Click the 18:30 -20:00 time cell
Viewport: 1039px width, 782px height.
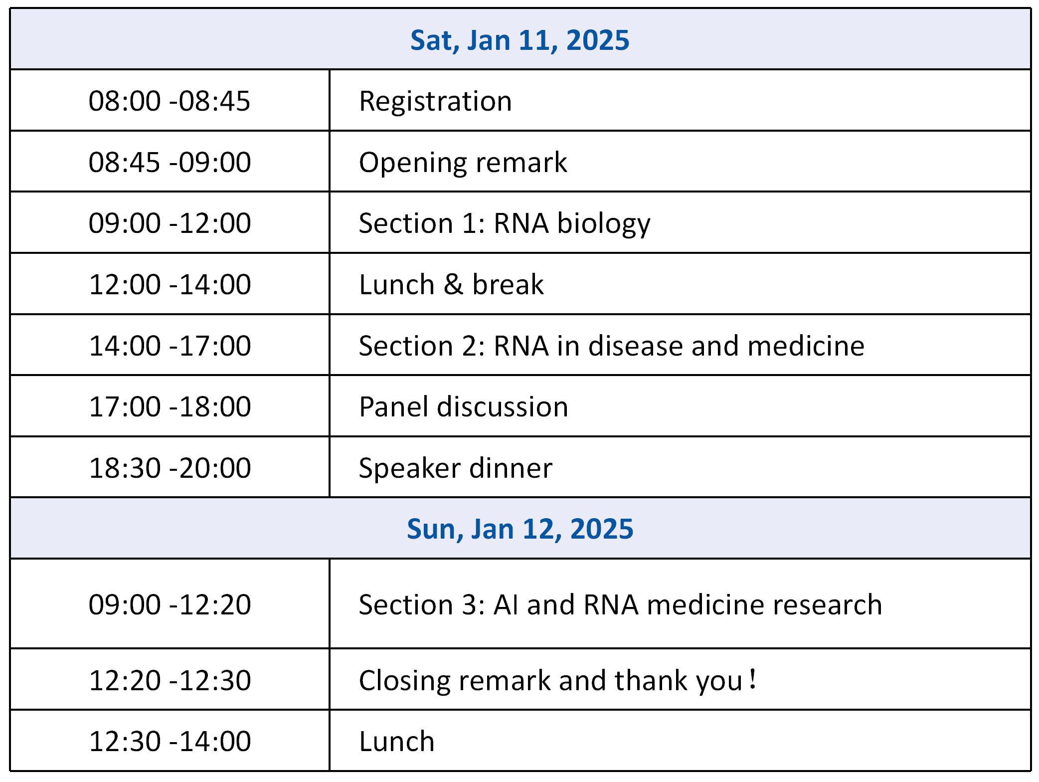170,467
